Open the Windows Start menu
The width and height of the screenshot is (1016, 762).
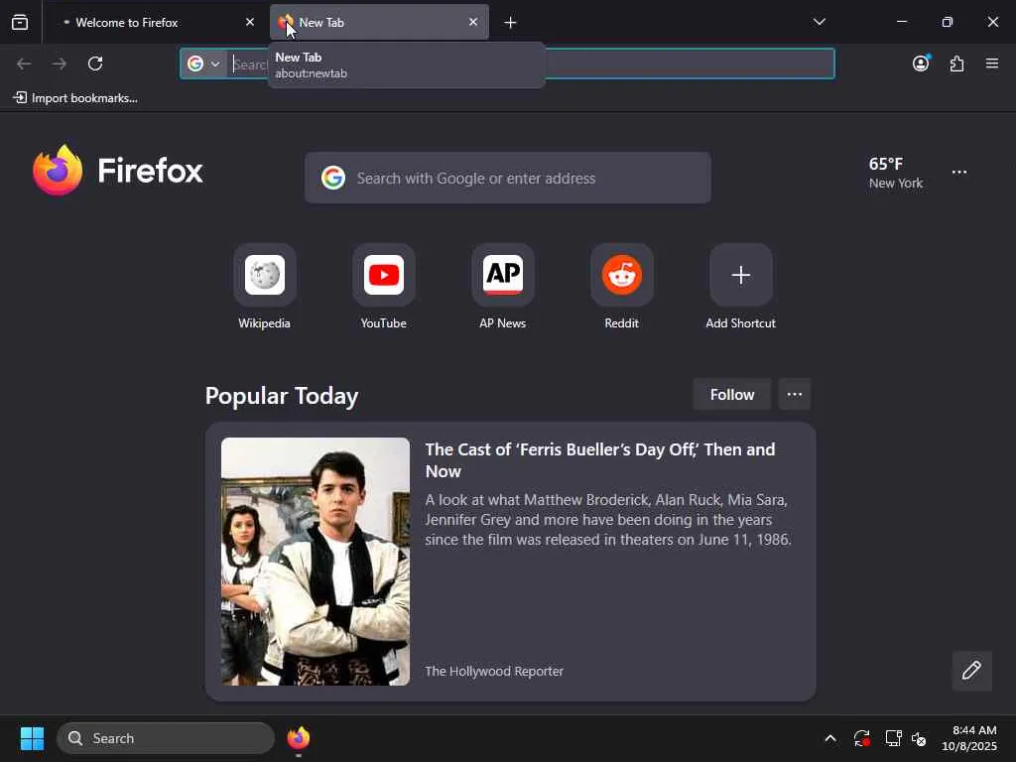coord(32,738)
